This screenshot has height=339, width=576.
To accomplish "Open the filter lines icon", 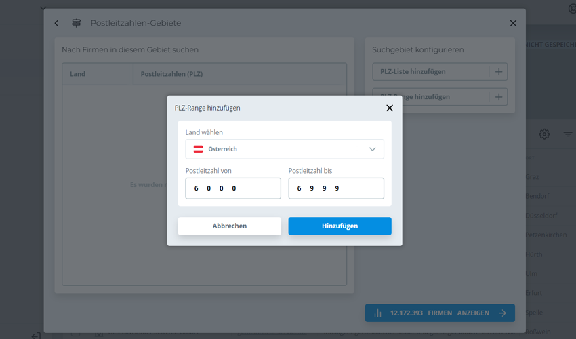I will tap(568, 134).
